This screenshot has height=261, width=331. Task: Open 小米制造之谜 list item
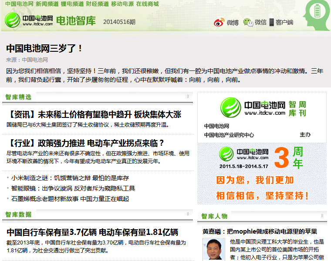[x=70, y=178]
